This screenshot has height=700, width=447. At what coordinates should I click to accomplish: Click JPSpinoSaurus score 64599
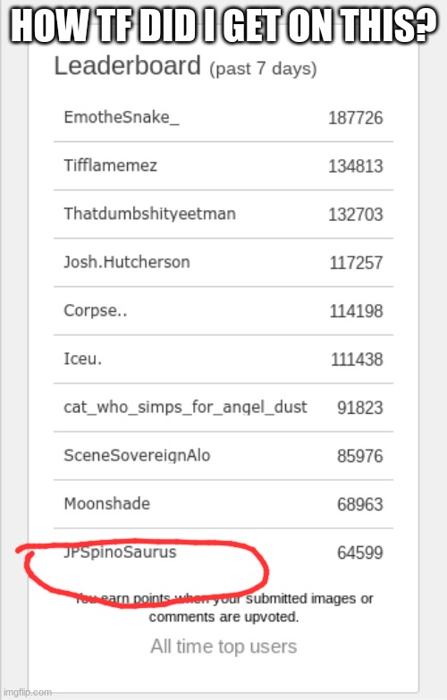tap(360, 552)
